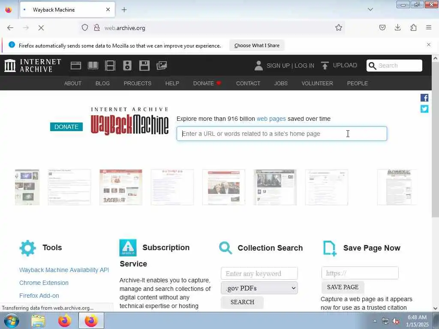The image size is (439, 329).
Task: Open the Windows Start menu
Action: tap(12, 321)
